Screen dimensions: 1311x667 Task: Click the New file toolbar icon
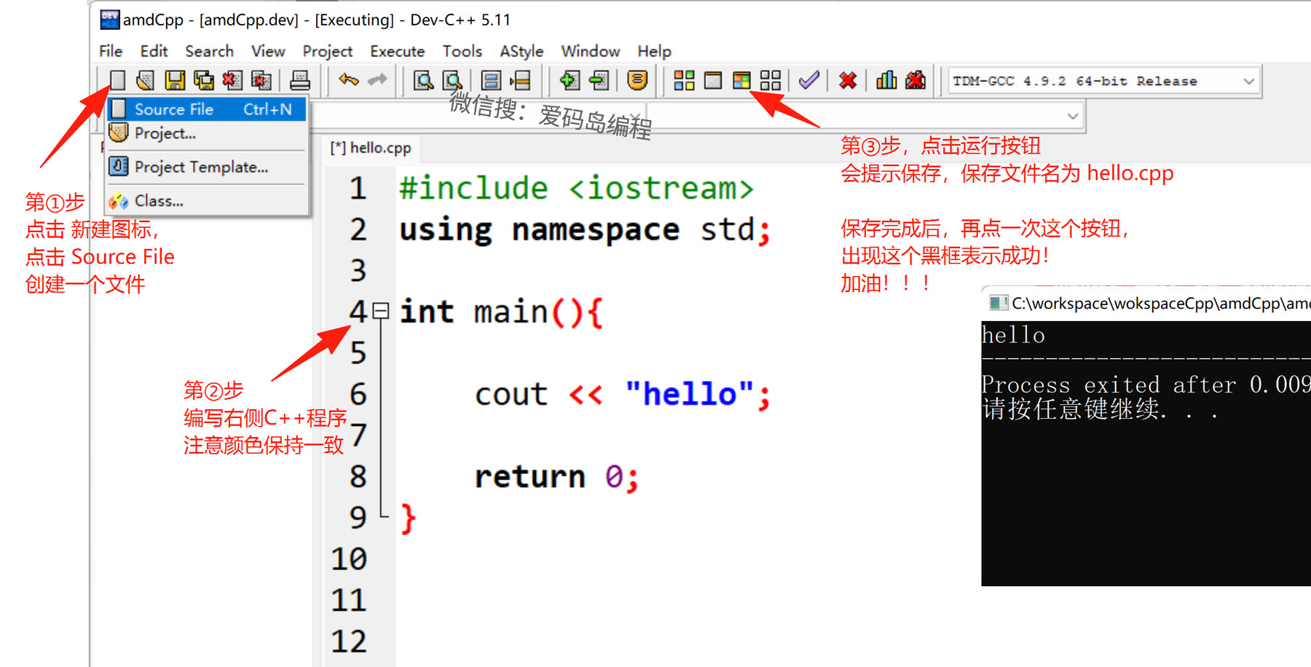pos(117,80)
